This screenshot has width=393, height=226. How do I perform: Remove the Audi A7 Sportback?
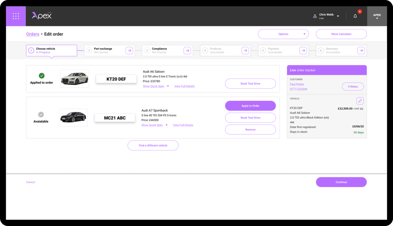point(251,129)
